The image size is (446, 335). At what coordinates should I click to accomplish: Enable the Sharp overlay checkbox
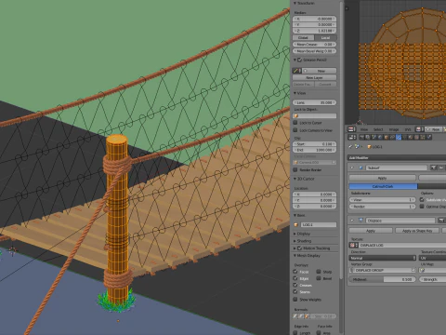pos(319,272)
